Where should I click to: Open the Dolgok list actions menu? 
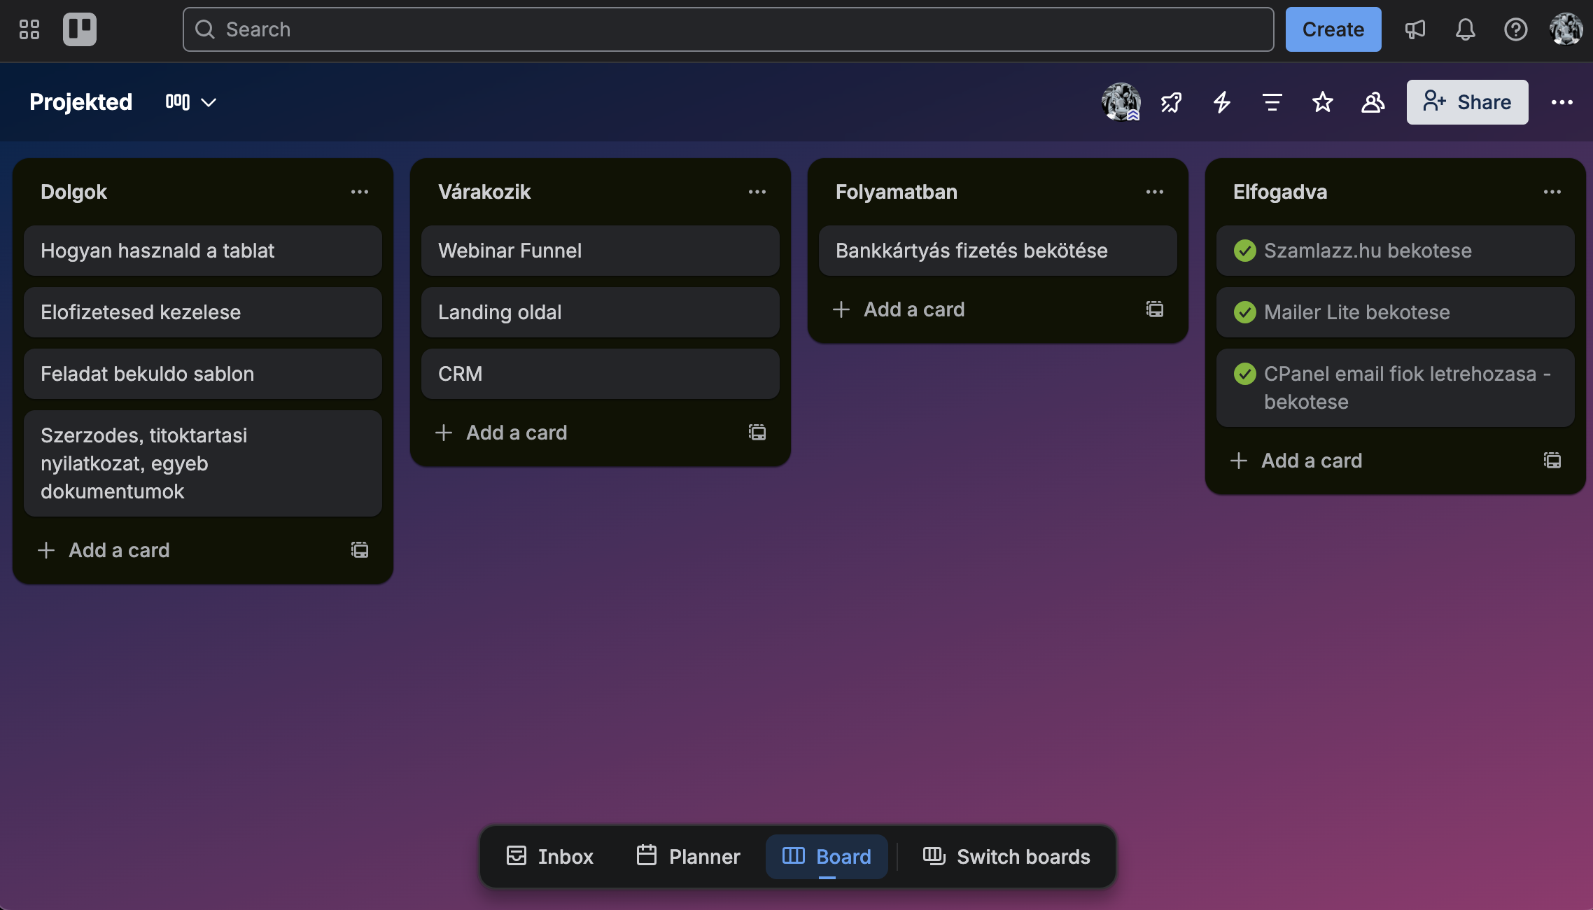[360, 192]
